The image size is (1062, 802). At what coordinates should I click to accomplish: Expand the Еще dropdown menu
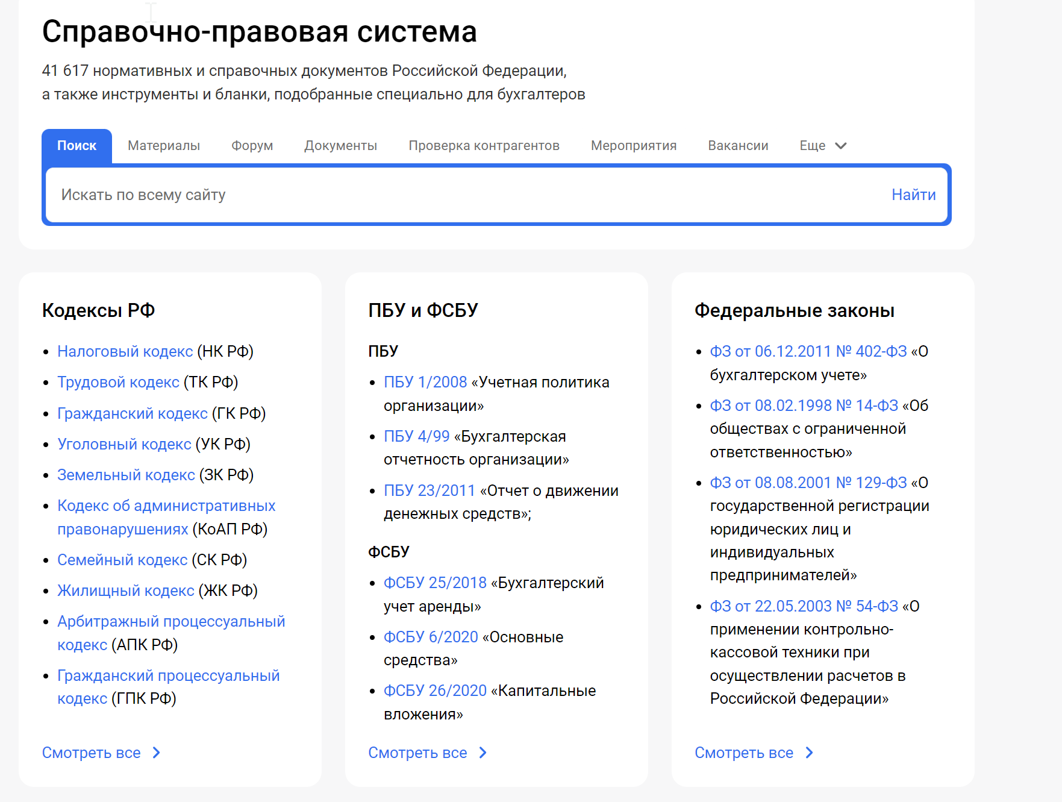(822, 146)
